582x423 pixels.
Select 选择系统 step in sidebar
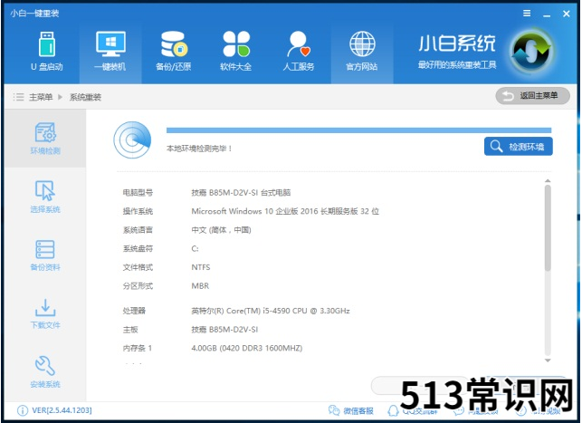[x=45, y=197]
